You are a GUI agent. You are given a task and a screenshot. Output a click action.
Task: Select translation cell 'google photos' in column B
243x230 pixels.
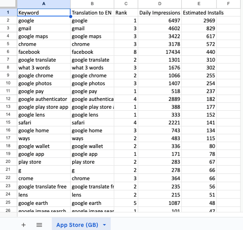click(x=92, y=83)
